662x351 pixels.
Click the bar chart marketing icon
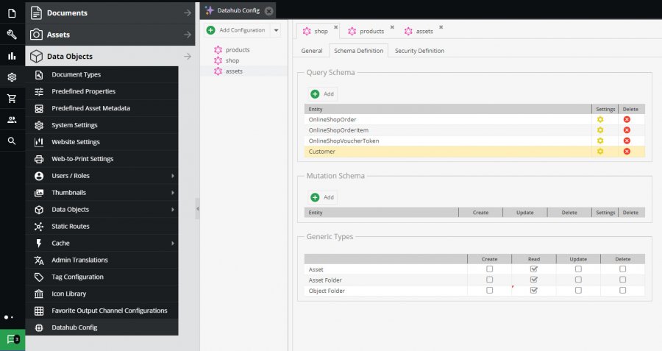12,56
